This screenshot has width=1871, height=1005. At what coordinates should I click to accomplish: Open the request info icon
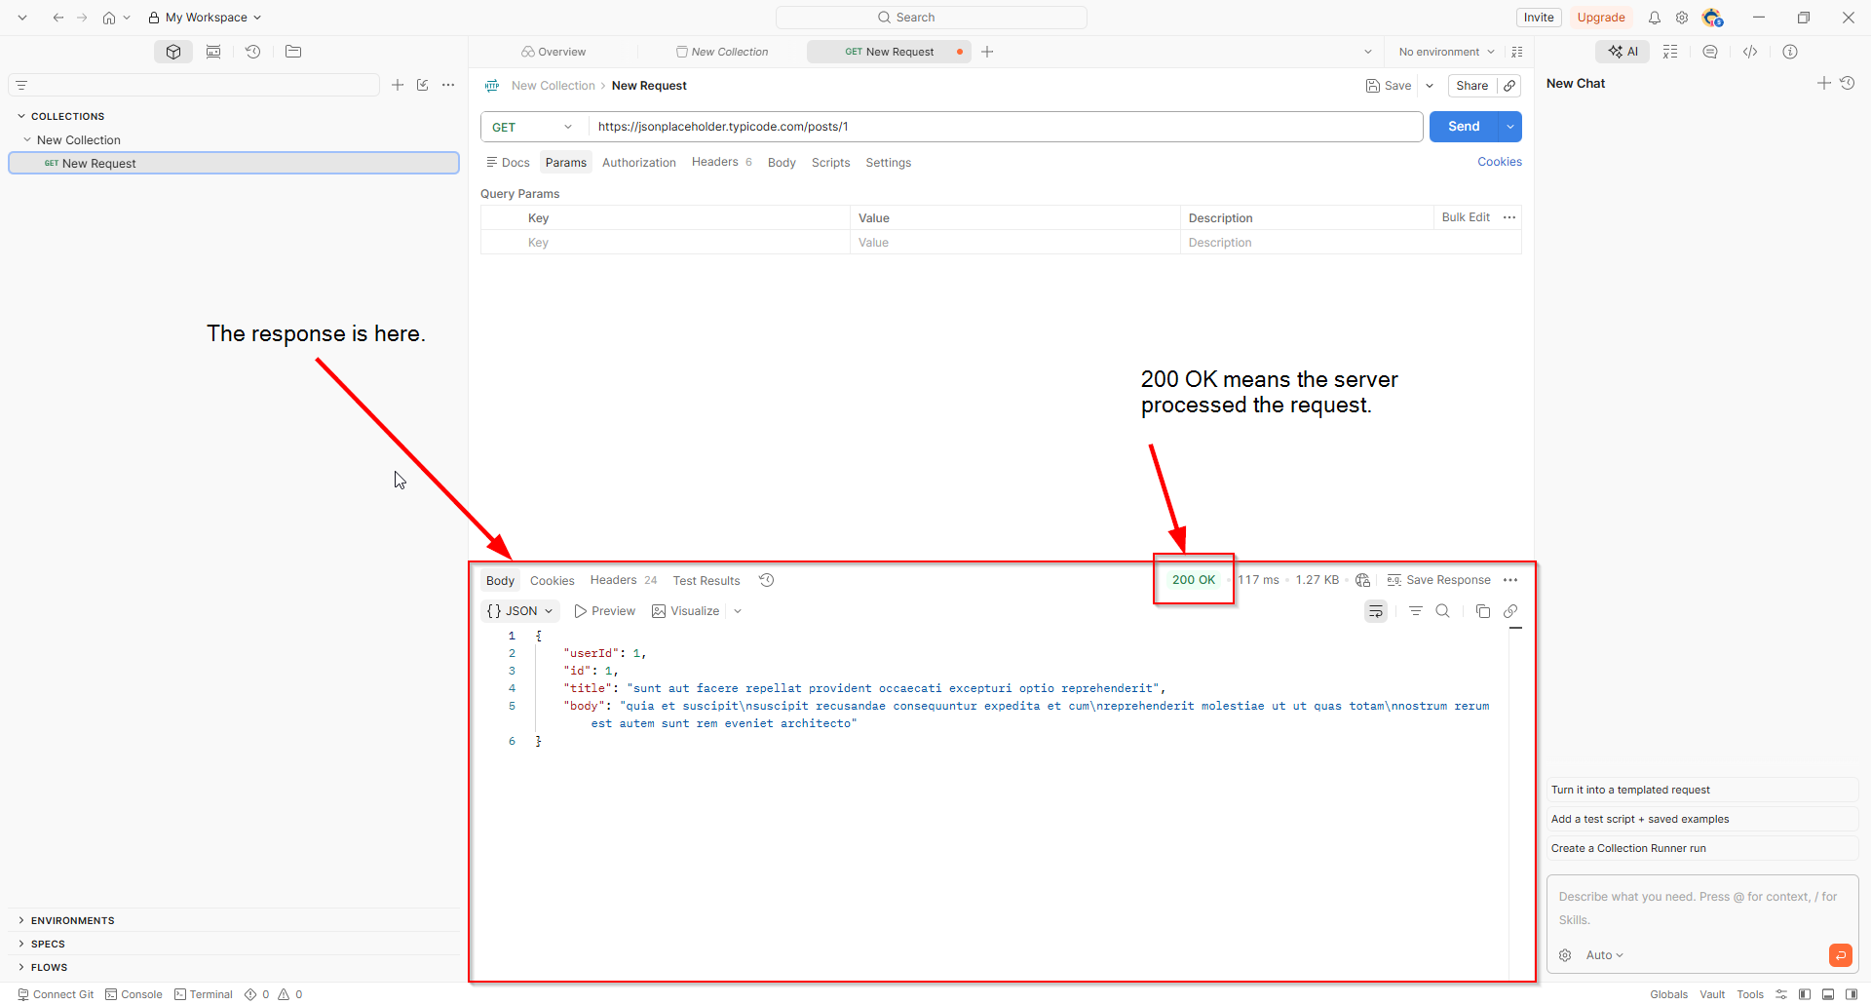tap(1790, 52)
